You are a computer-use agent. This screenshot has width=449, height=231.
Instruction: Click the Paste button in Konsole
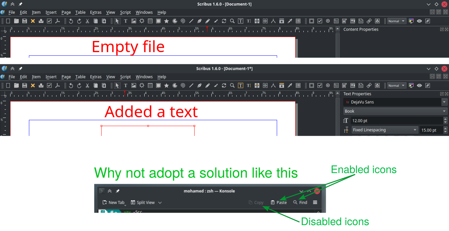(279, 202)
